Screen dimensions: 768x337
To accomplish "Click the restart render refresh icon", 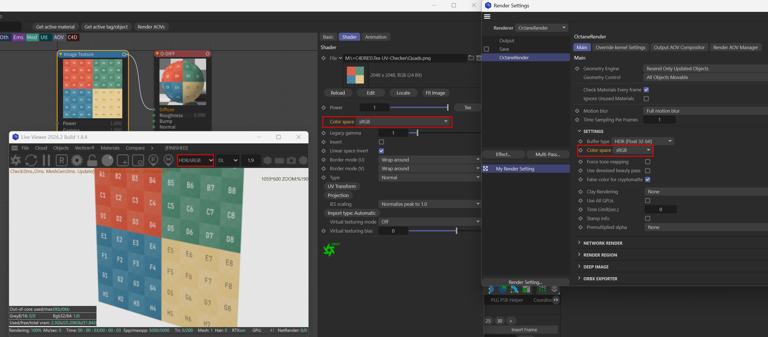I will click(31, 160).
